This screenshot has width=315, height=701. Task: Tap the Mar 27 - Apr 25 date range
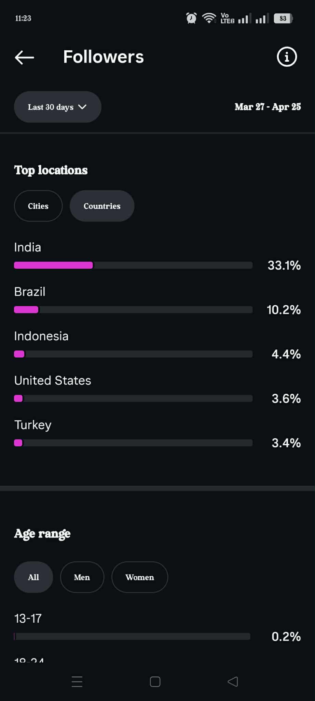[268, 107]
